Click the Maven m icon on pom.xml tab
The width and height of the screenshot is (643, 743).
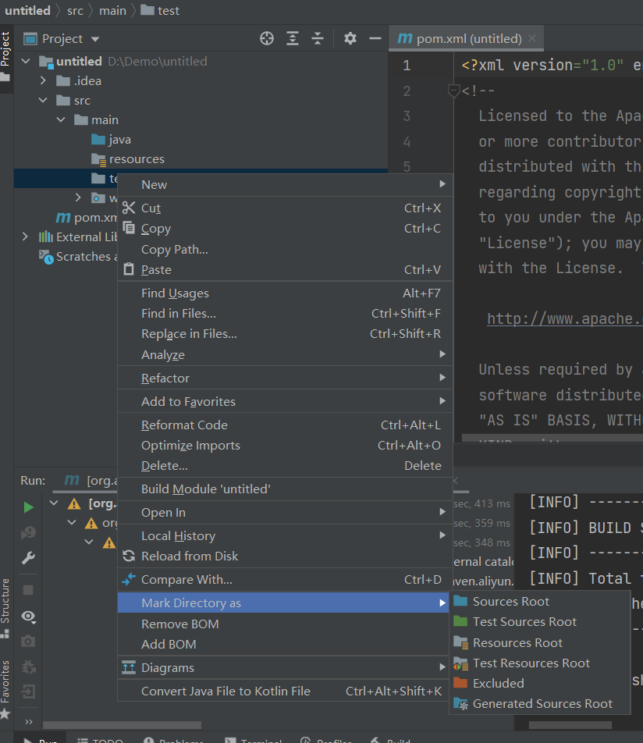pos(405,38)
